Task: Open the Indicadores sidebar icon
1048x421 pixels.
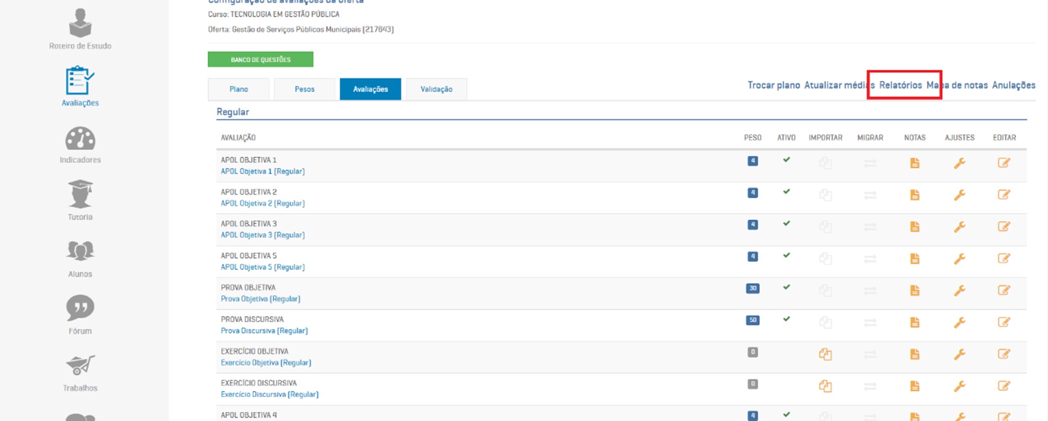Action: 80,144
